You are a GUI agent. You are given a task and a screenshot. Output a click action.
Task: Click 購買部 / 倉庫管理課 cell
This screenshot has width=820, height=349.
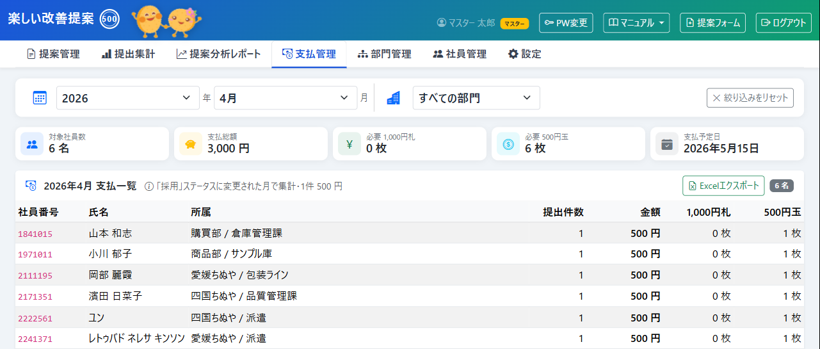tap(236, 233)
